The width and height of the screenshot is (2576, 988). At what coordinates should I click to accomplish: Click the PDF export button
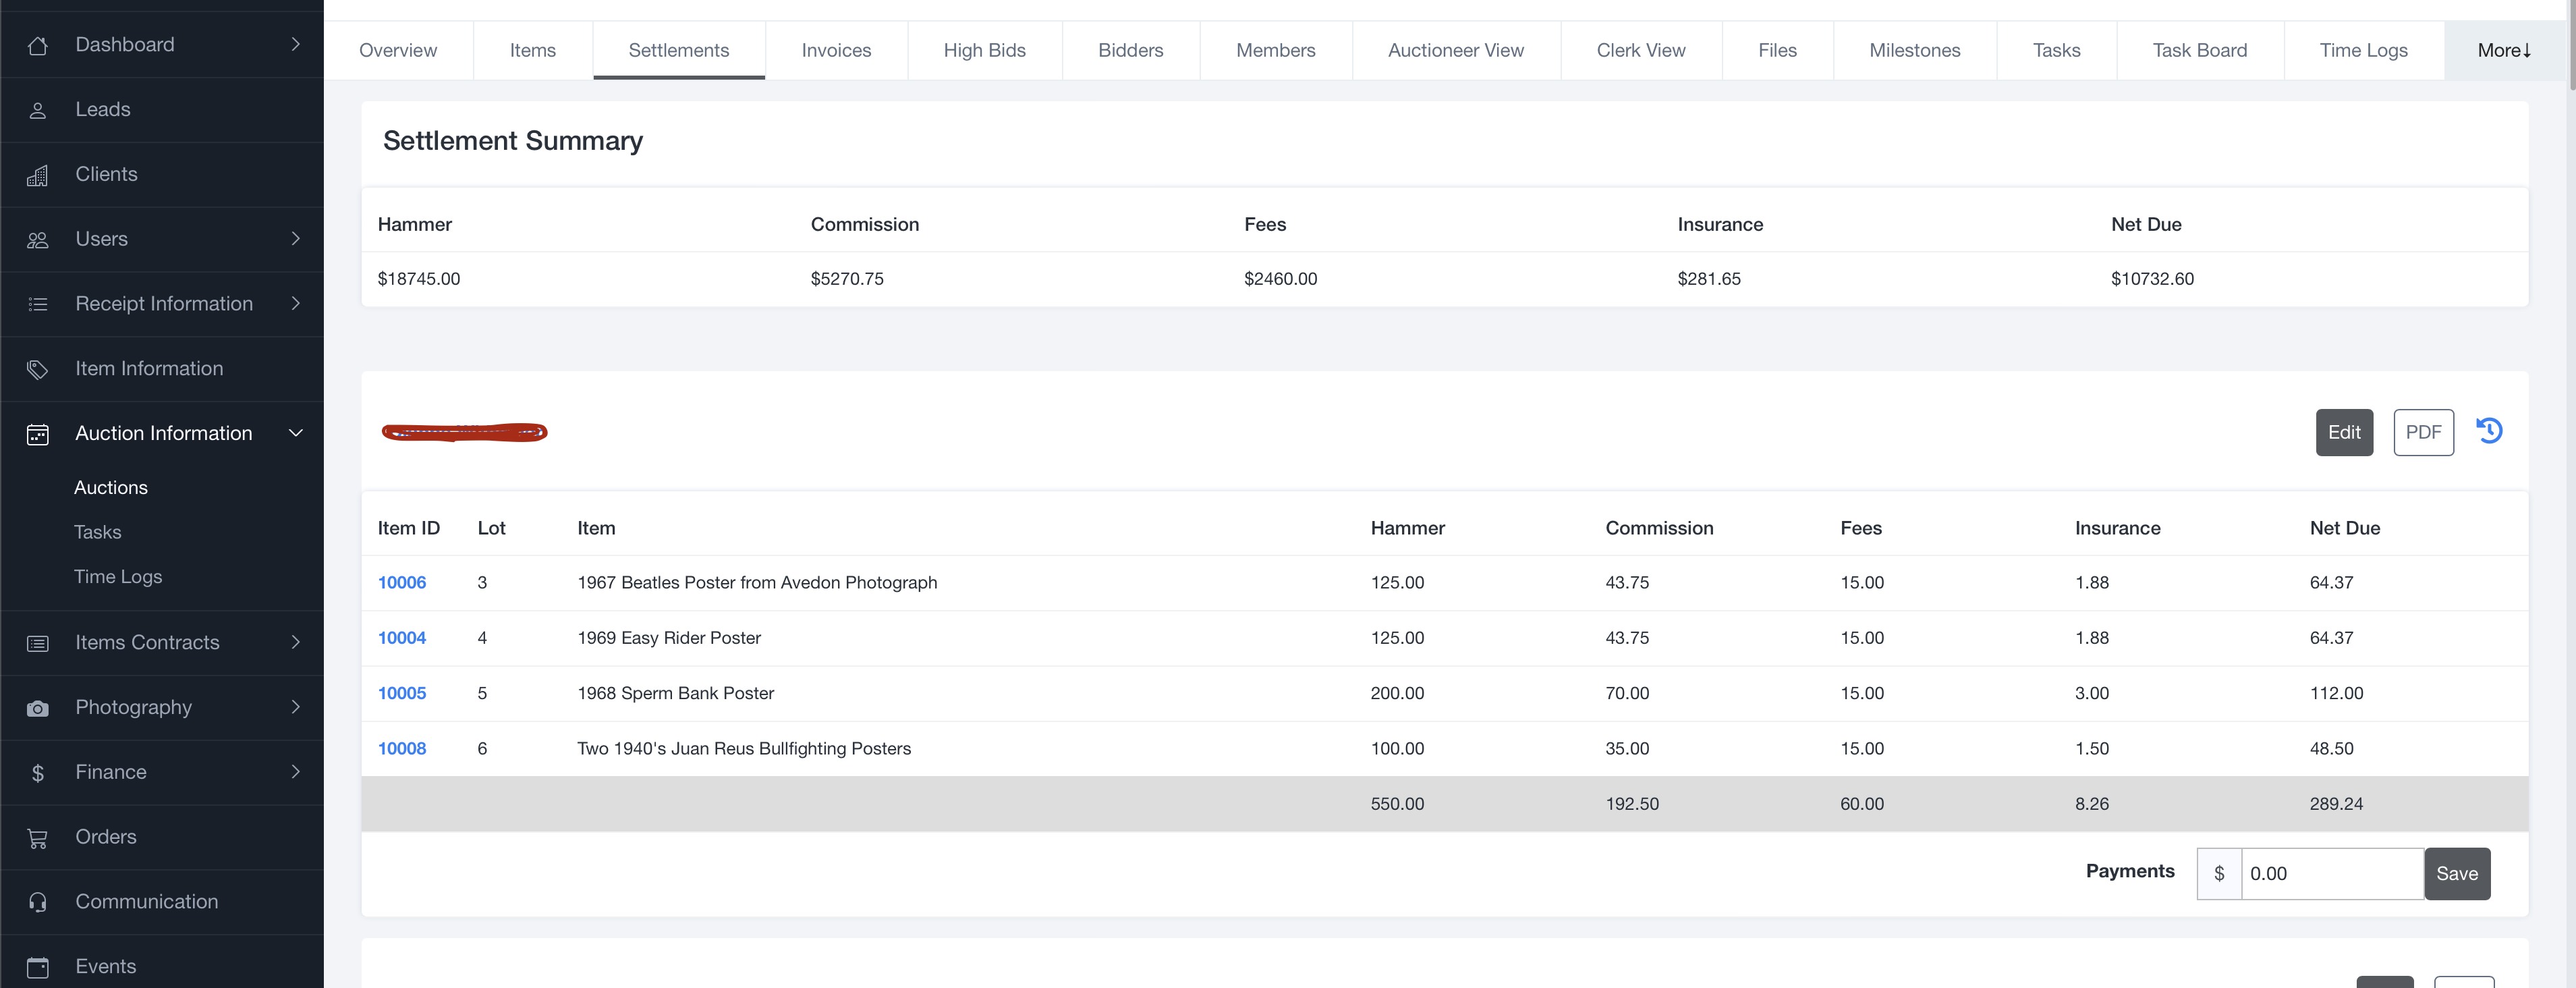[2422, 432]
